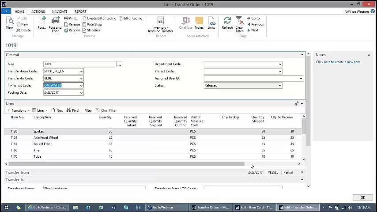Click Go to in Page group

point(253,18)
